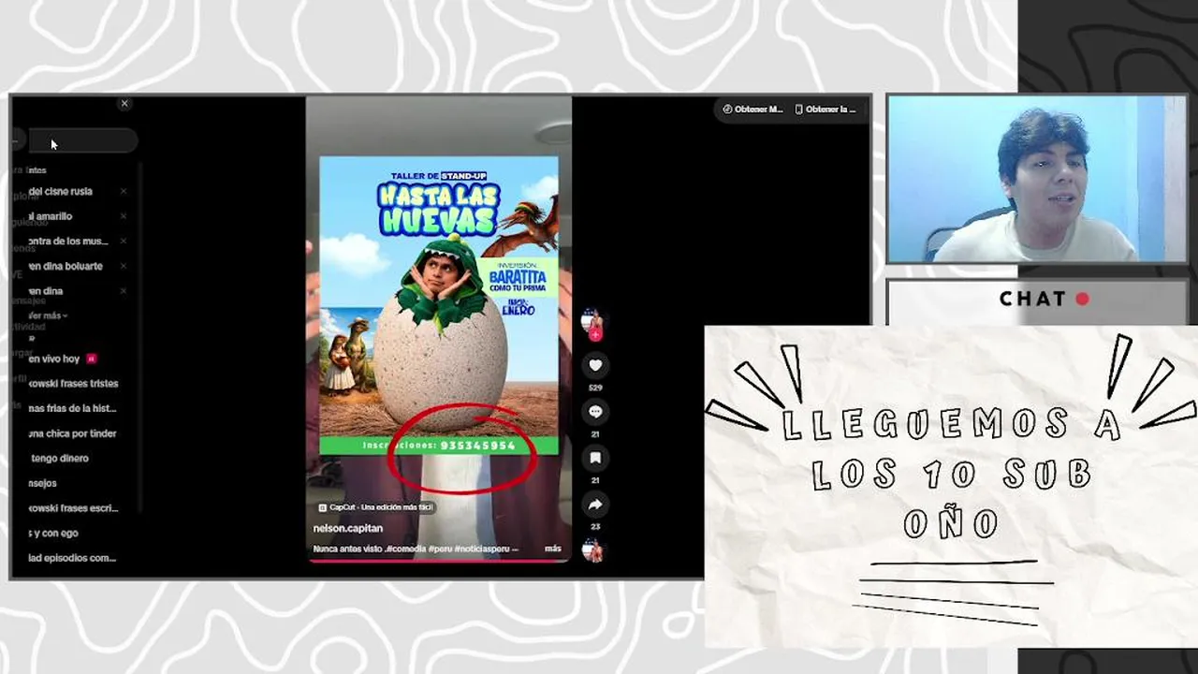Remove 'ontra de los mus...' recent search
Viewport: 1198px width, 674px height.
123,241
